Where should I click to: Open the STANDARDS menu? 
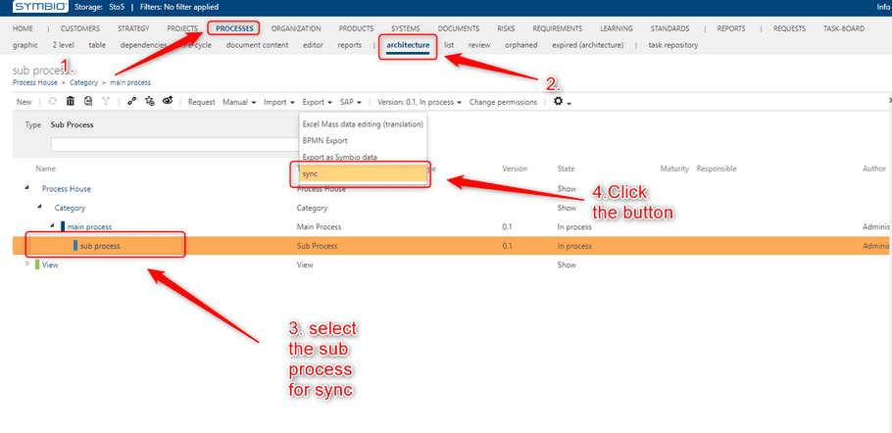coord(669,28)
